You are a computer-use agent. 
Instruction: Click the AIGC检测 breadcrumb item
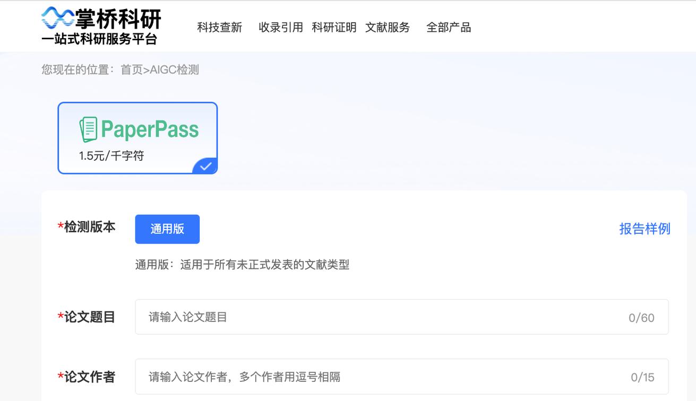pos(174,69)
